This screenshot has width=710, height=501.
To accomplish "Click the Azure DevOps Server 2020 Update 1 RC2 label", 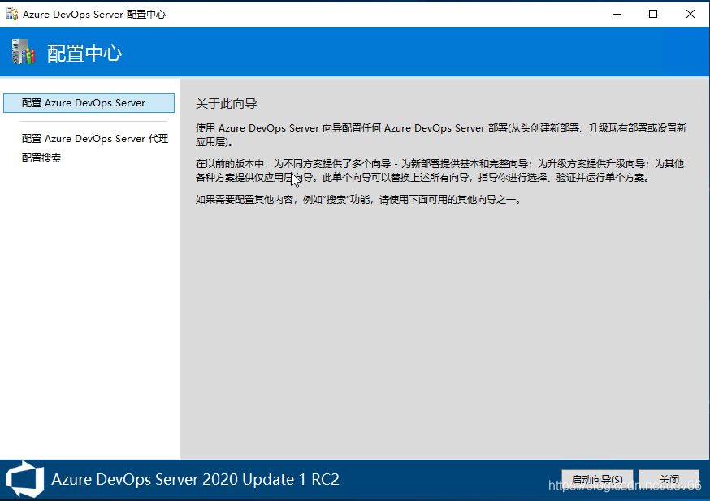I will coord(195,479).
